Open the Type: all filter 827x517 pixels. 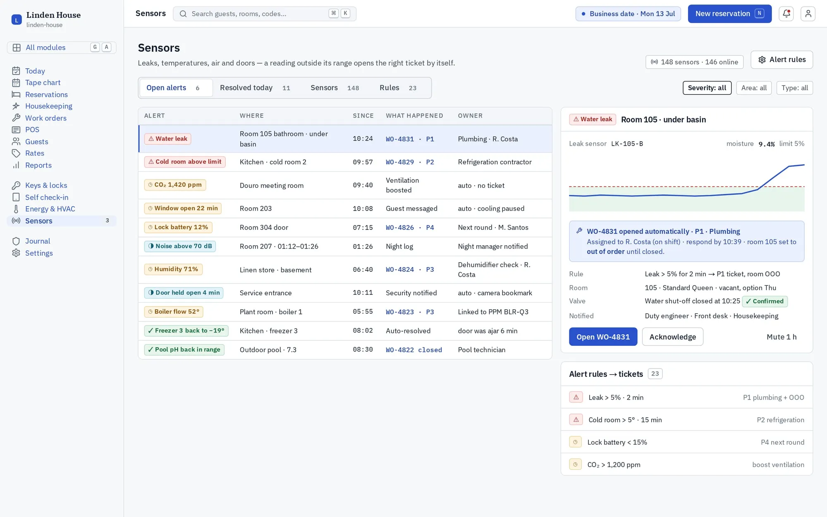[795, 88]
